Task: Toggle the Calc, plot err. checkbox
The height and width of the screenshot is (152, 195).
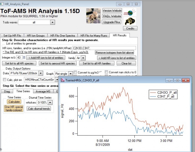Action: (x=4, y=80)
